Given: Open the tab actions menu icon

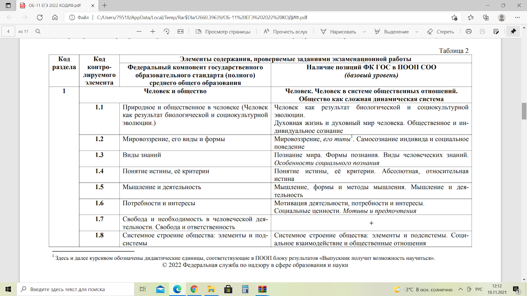Looking at the screenshot, I should (8, 6).
